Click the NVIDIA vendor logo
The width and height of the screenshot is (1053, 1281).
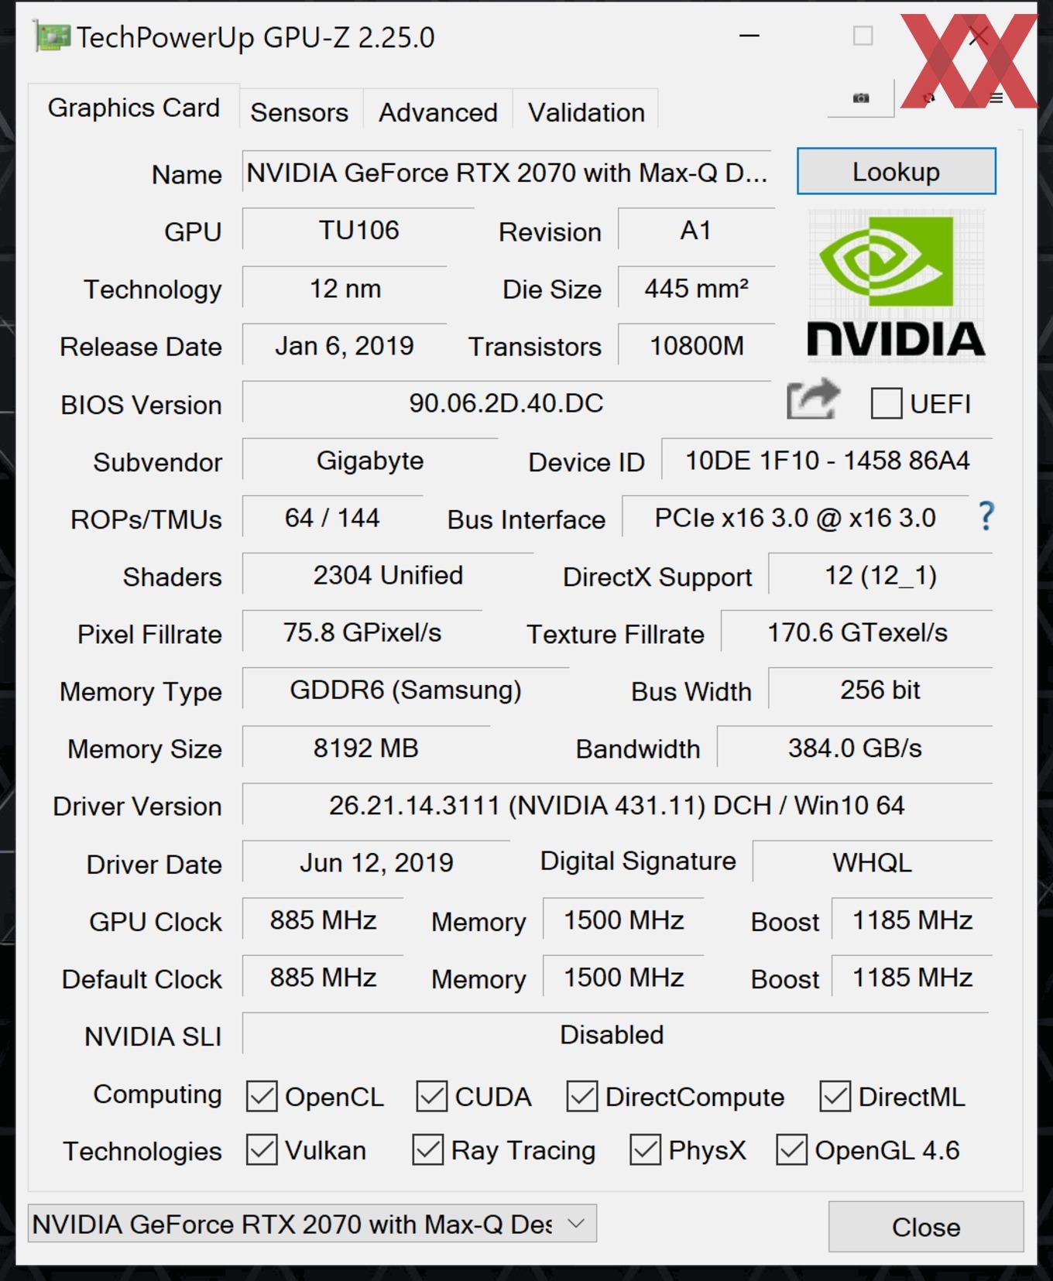point(896,287)
